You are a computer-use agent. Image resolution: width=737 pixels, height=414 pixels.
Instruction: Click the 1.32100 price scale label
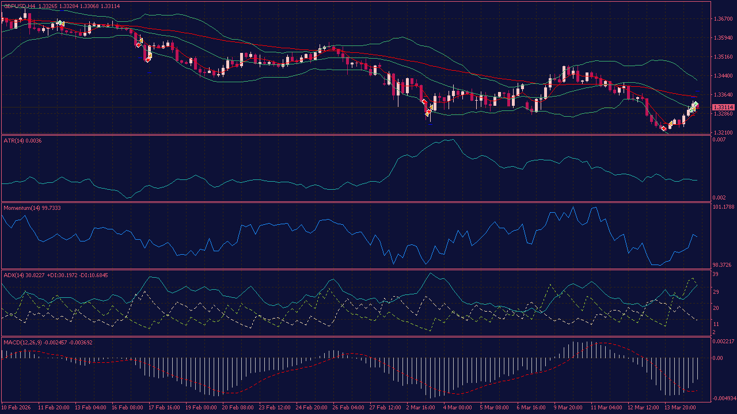click(x=721, y=131)
